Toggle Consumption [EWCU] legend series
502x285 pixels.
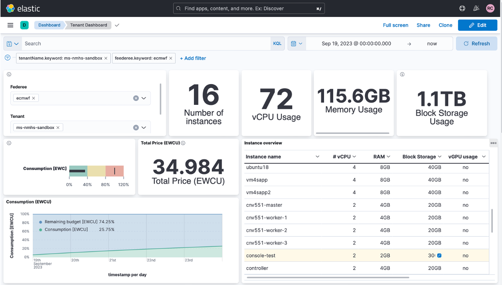66,229
